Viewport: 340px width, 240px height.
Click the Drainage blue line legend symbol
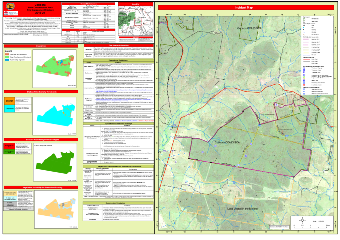pos(304,32)
